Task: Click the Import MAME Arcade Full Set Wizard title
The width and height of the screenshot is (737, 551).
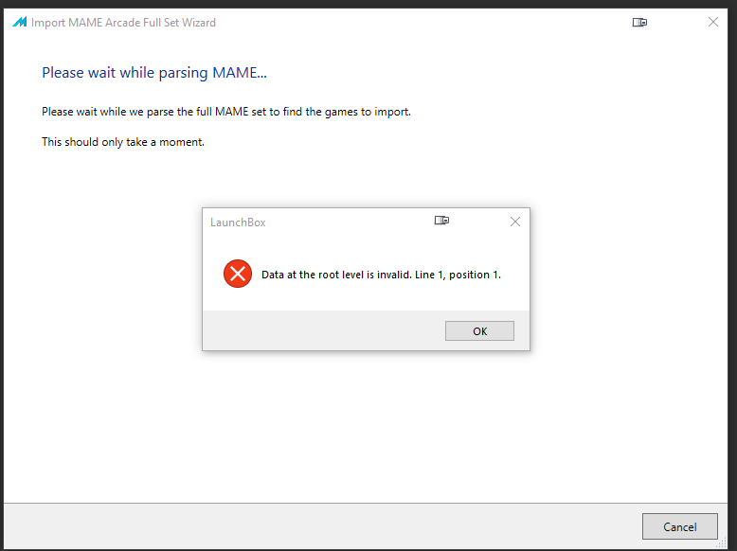Action: pos(123,23)
